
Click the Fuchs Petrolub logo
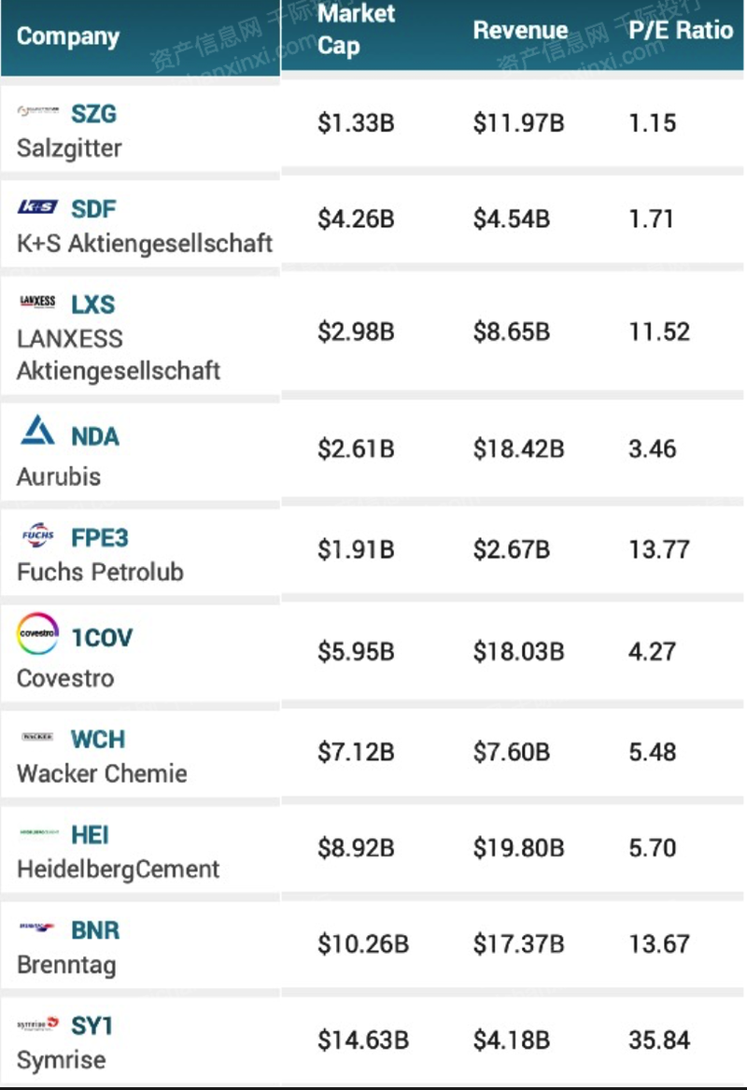[x=38, y=536]
